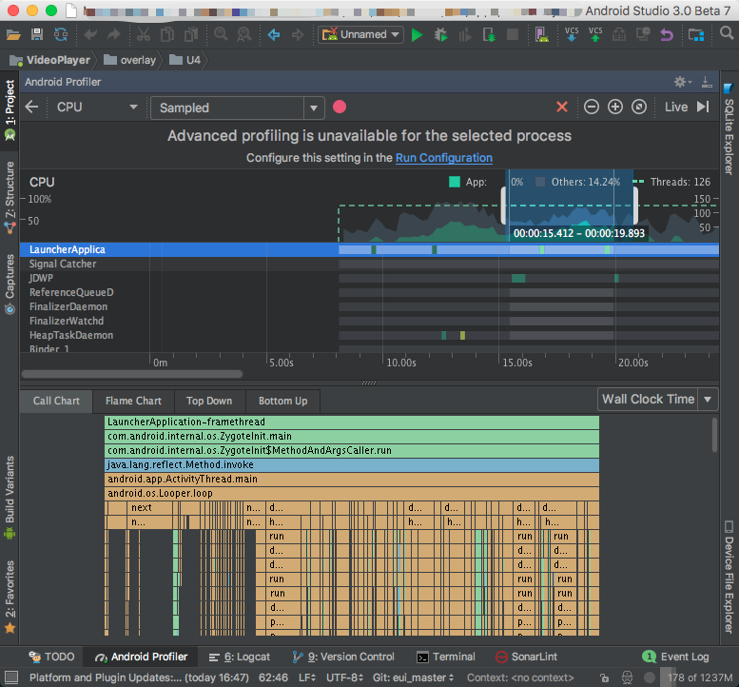This screenshot has width=739, height=687.
Task: Open the AVD Manager icon
Action: pyautogui.click(x=541, y=34)
